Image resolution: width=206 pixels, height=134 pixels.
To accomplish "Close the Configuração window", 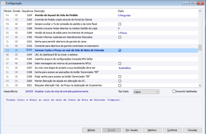I will (200, 3).
